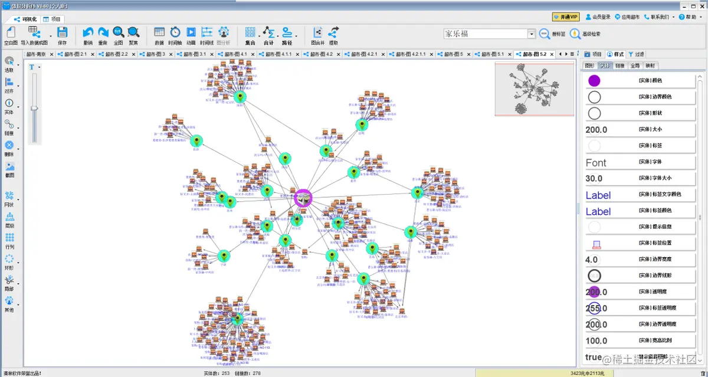The image size is (708, 377).
Task: Click the 图合并 merge graph icon
Action: click(317, 32)
